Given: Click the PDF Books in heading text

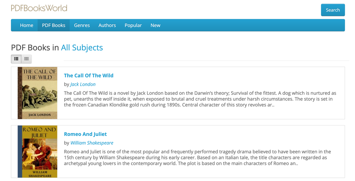Looking at the screenshot, I should click(x=35, y=48).
